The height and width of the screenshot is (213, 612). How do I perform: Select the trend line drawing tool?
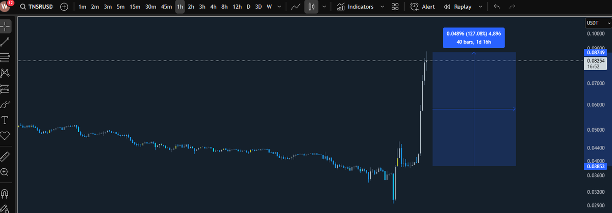(x=5, y=42)
